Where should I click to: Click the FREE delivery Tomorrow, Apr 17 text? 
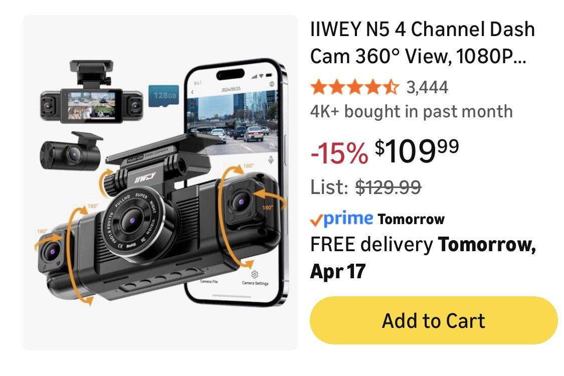coord(423,258)
